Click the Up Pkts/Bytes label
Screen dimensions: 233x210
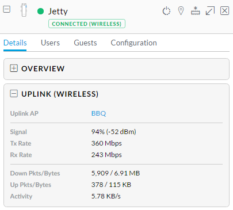click(x=30, y=185)
